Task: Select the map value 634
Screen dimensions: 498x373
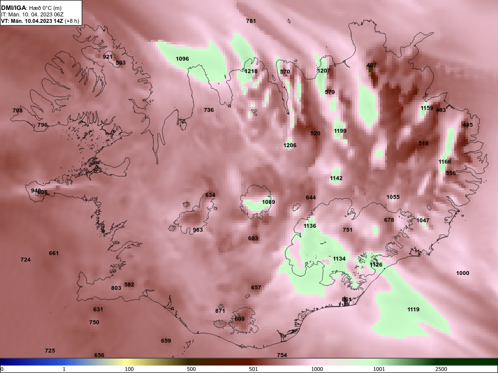Action: tap(210, 195)
